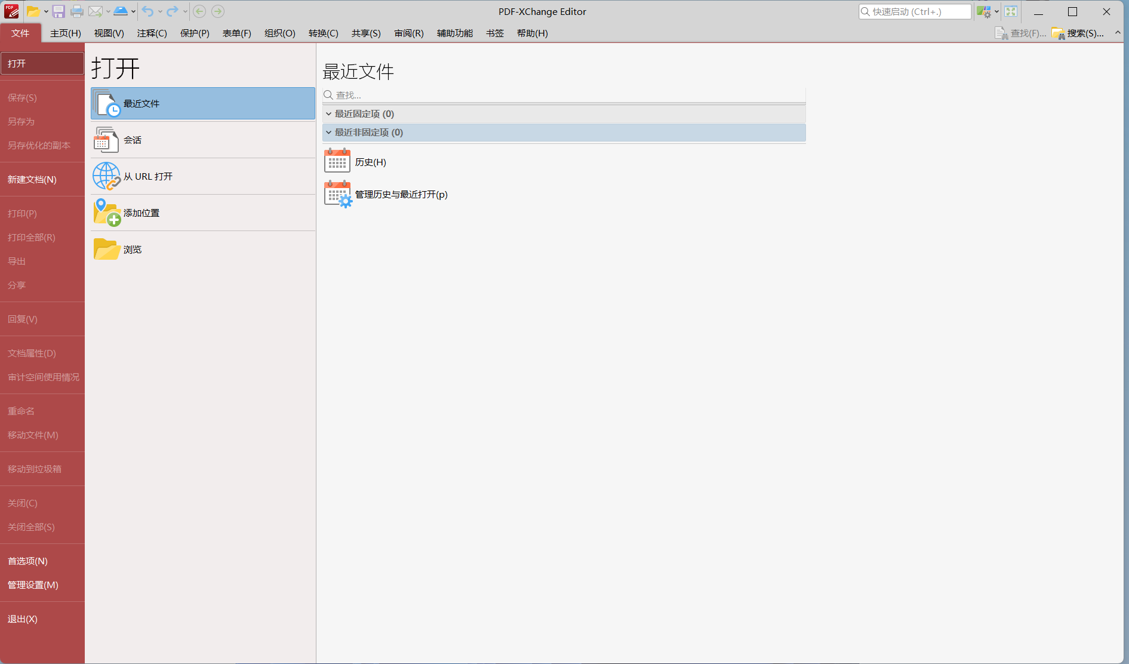Open the 审阅(R) ribbon tab
The height and width of the screenshot is (664, 1129).
click(409, 33)
